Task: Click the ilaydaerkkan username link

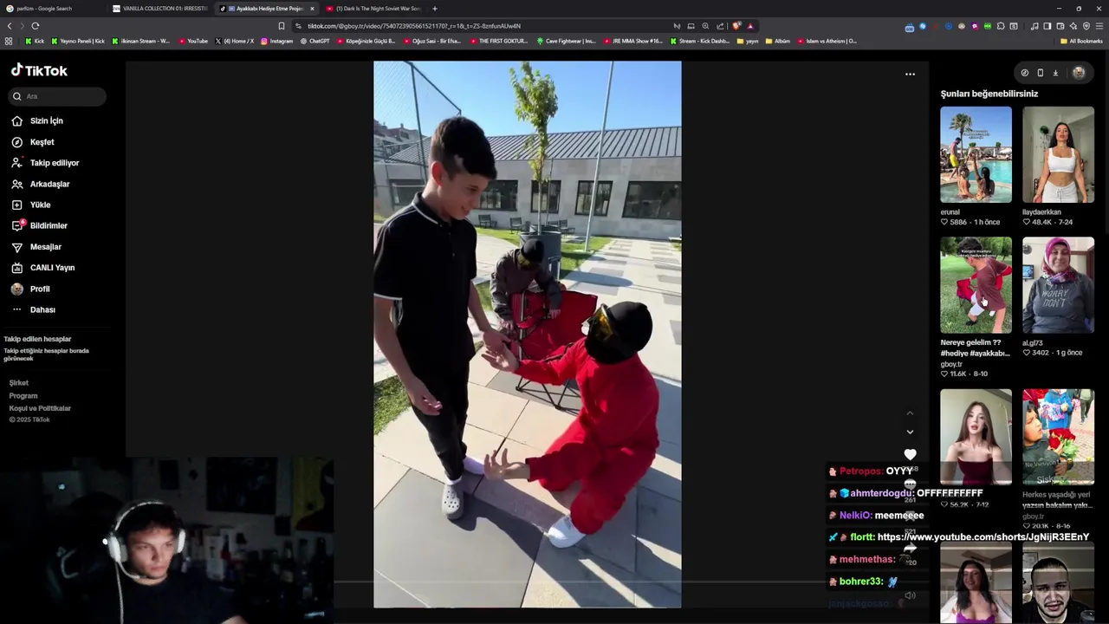Action: pos(1041,212)
